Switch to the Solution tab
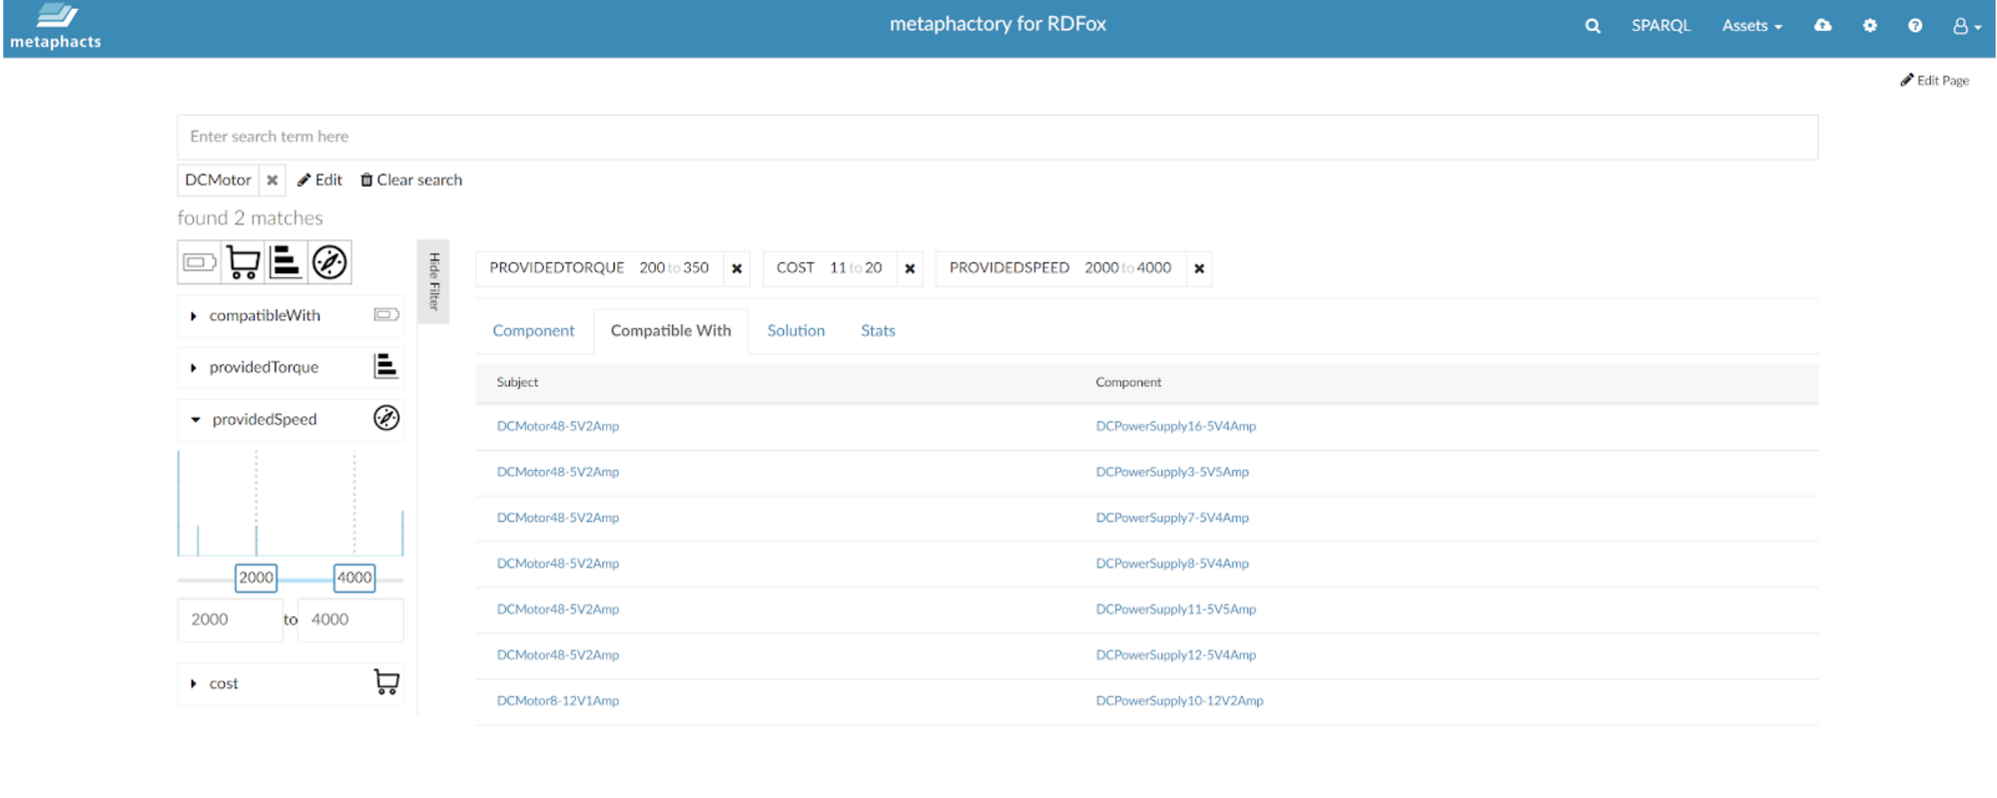 [x=796, y=331]
